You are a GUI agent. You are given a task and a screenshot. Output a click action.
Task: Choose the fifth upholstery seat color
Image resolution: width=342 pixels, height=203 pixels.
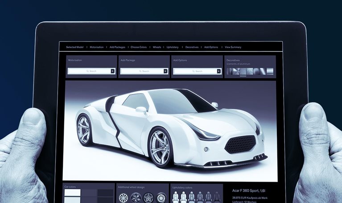(209, 197)
